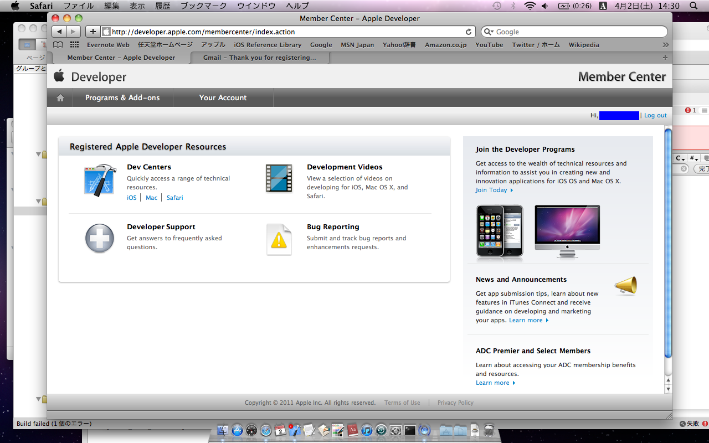Image resolution: width=709 pixels, height=443 pixels.
Task: Open the Trash in the Dock
Action: coord(489,430)
